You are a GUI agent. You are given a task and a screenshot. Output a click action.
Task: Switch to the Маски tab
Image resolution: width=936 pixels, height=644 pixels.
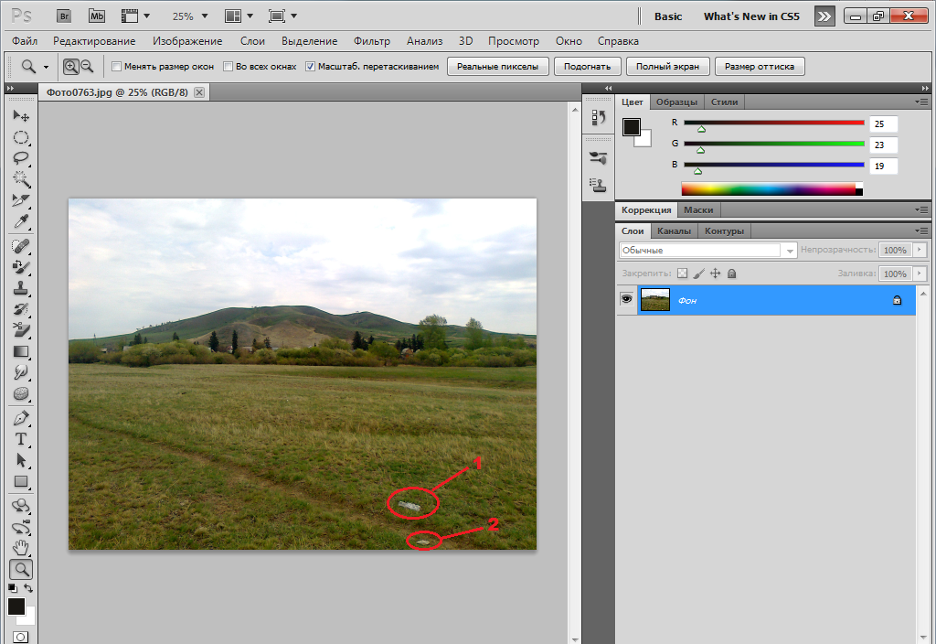pyautogui.click(x=698, y=210)
